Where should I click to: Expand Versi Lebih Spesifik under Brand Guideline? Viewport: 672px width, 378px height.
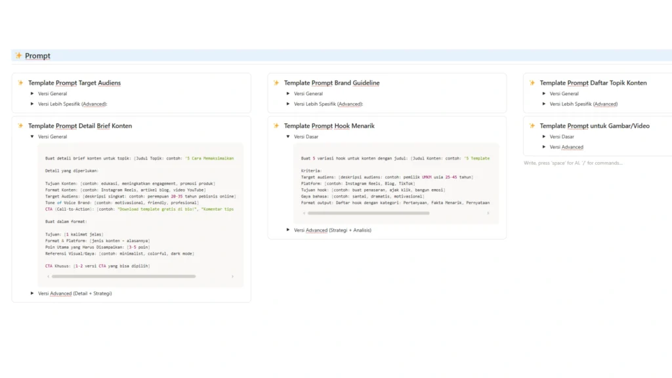288,104
